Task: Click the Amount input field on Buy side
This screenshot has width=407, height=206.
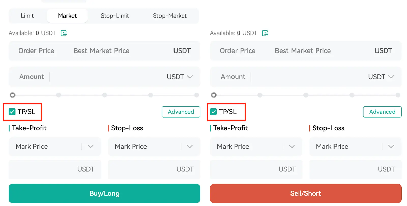Action: tap(107, 77)
